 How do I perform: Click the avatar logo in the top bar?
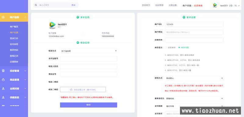tap(215, 5)
